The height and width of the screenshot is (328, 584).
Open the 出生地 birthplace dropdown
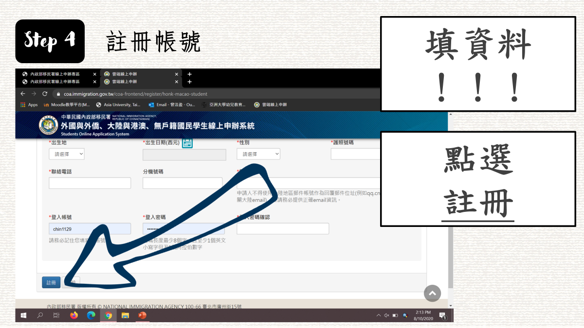click(66, 154)
